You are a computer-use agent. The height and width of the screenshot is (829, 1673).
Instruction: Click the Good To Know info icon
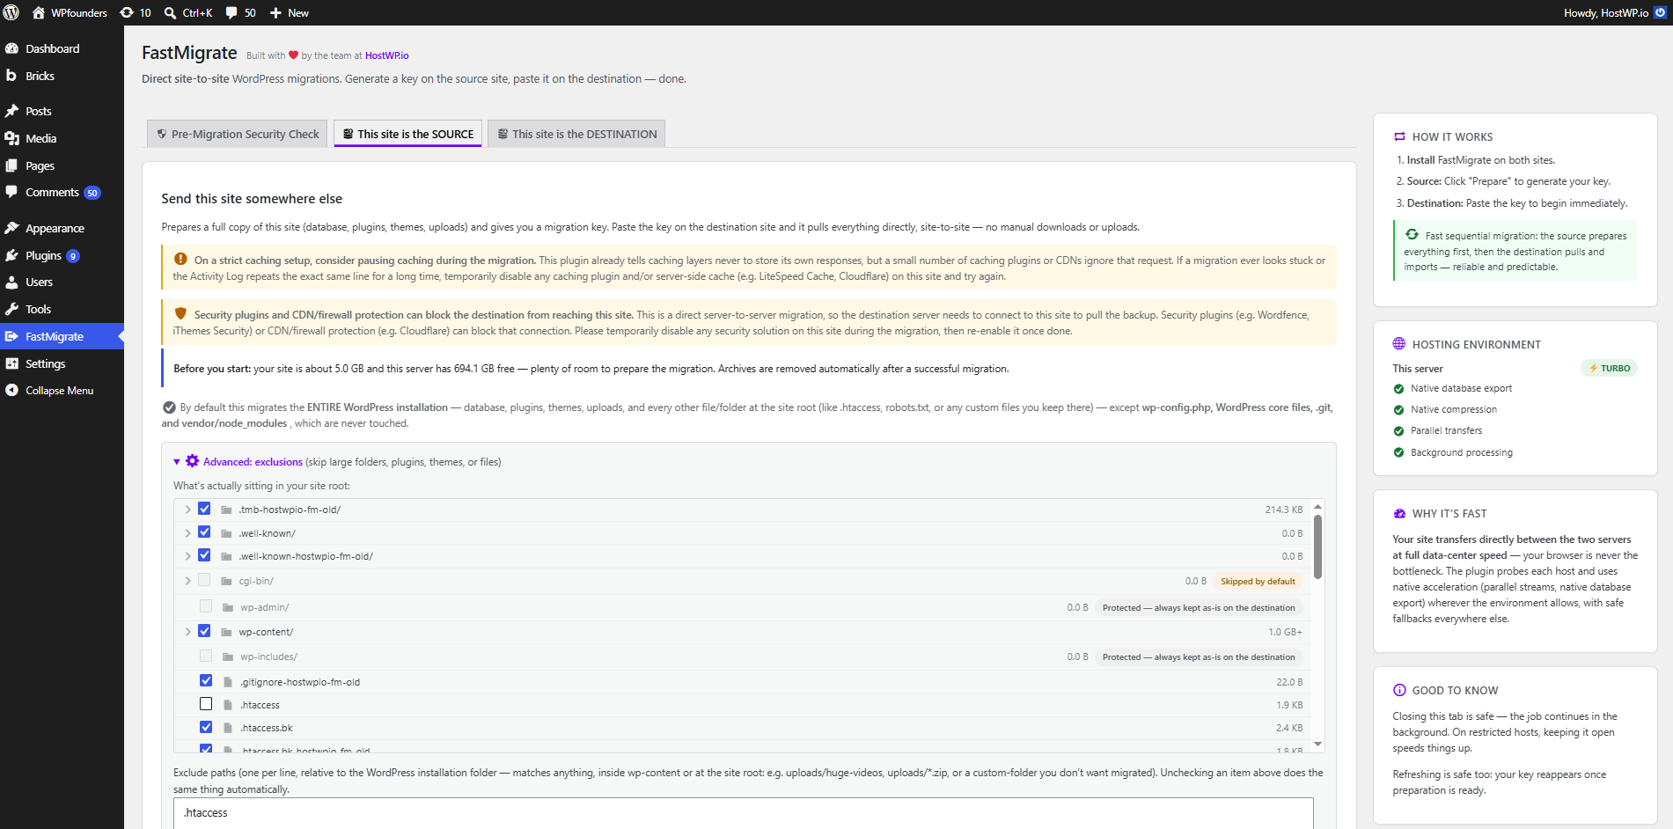coord(1399,691)
